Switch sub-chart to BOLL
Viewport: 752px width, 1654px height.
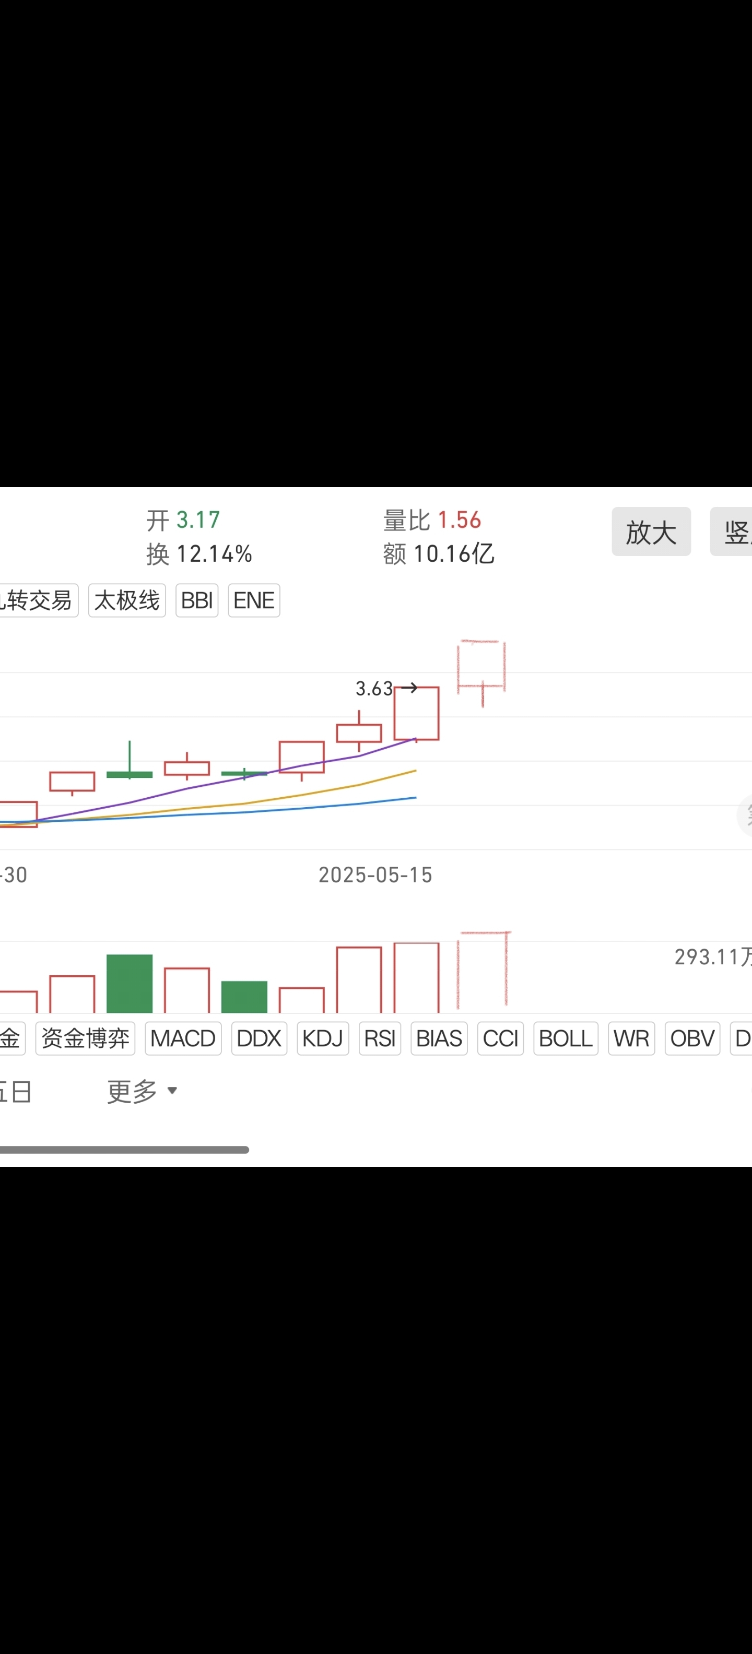click(x=566, y=1038)
